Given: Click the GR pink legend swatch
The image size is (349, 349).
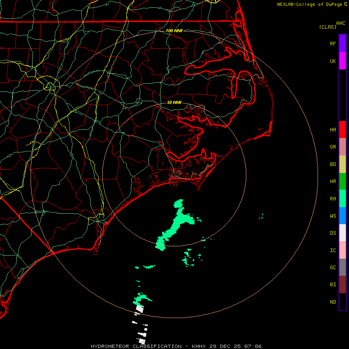Looking at the screenshot, I should tap(342, 147).
